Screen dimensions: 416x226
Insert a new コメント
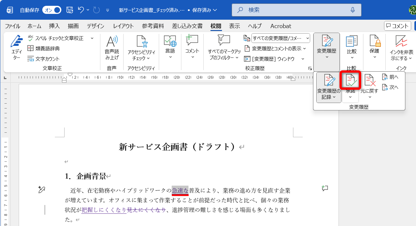pyautogui.click(x=192, y=48)
